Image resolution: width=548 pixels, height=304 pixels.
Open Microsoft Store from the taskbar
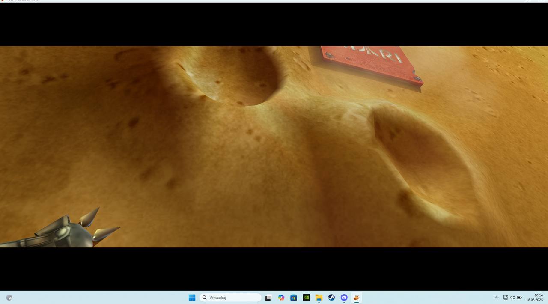(294, 298)
